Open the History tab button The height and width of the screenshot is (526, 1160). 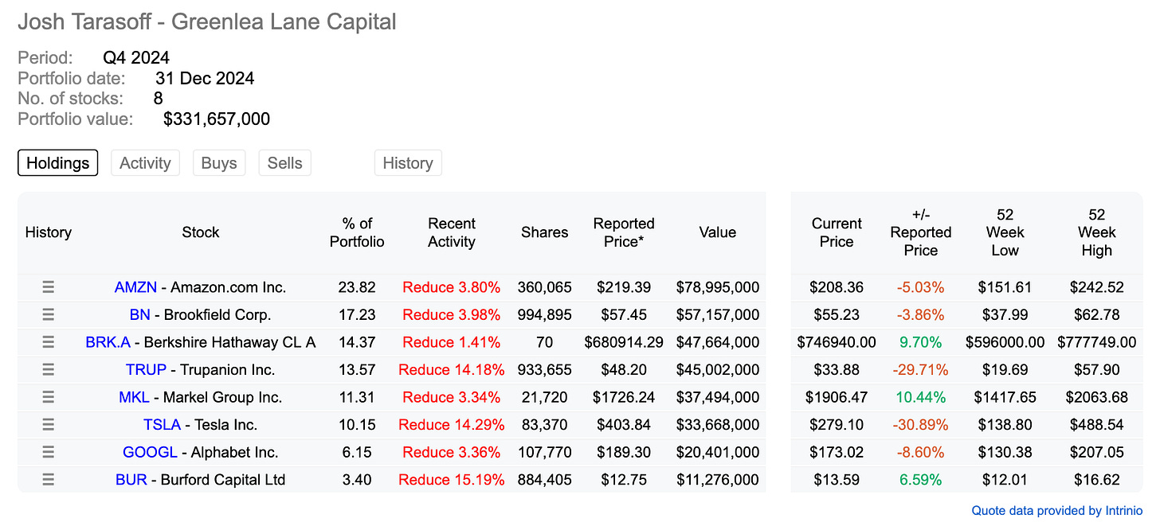click(408, 163)
